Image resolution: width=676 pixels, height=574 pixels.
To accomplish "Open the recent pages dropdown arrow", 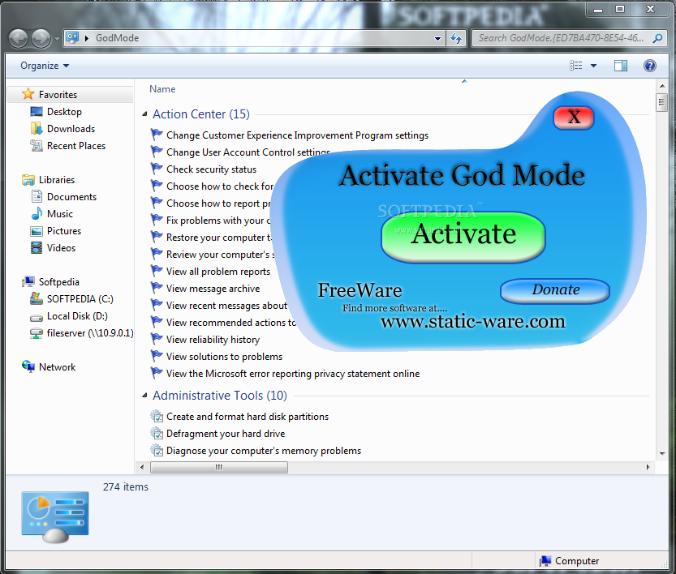I will (57, 39).
